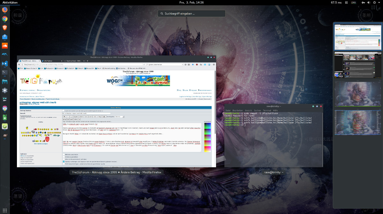The width and height of the screenshot is (383, 214).
Task: Click the key icon in the top bar
Action: [x=364, y=2]
